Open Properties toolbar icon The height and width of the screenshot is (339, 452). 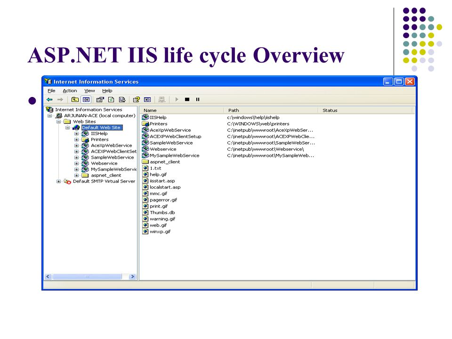[100, 99]
